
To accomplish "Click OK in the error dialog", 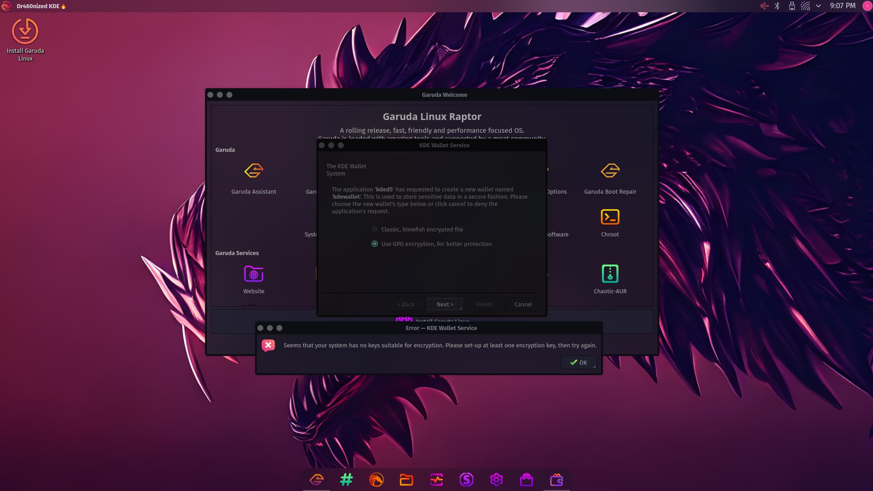I will [x=578, y=362].
